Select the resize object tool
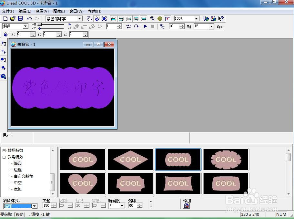 click(x=104, y=19)
